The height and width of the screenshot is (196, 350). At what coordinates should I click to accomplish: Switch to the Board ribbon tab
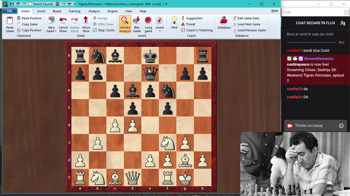(57, 11)
